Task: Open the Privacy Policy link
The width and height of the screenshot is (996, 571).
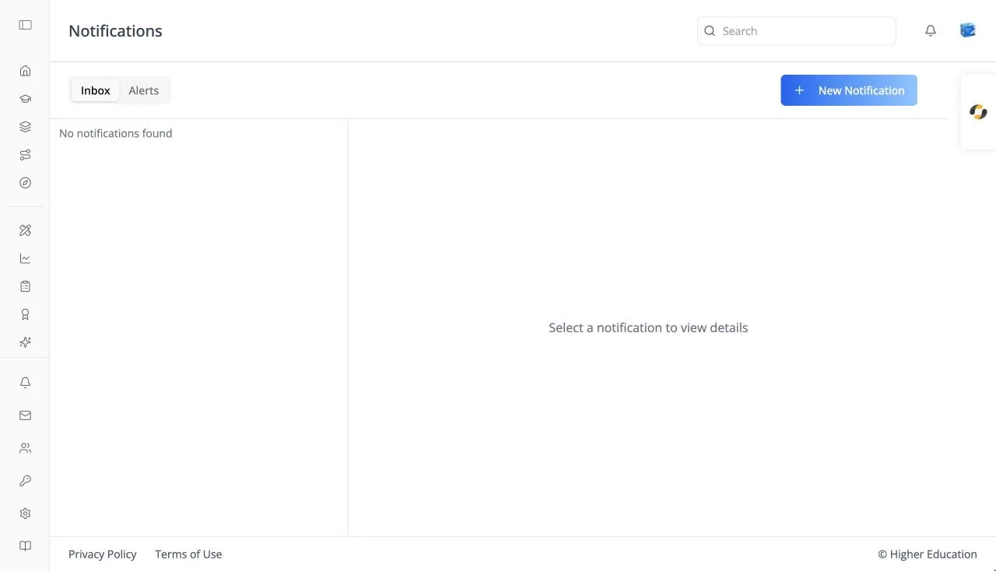Action: [103, 554]
